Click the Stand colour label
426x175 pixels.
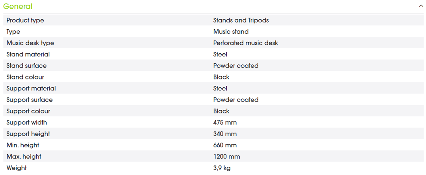coord(25,77)
